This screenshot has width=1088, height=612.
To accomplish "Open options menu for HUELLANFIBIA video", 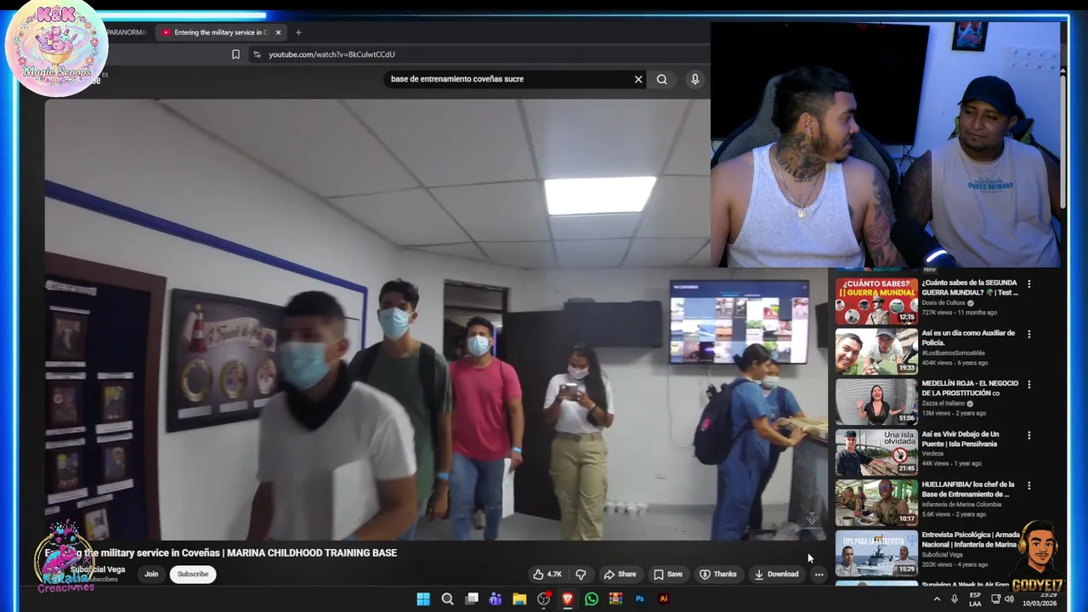I will [x=1028, y=485].
